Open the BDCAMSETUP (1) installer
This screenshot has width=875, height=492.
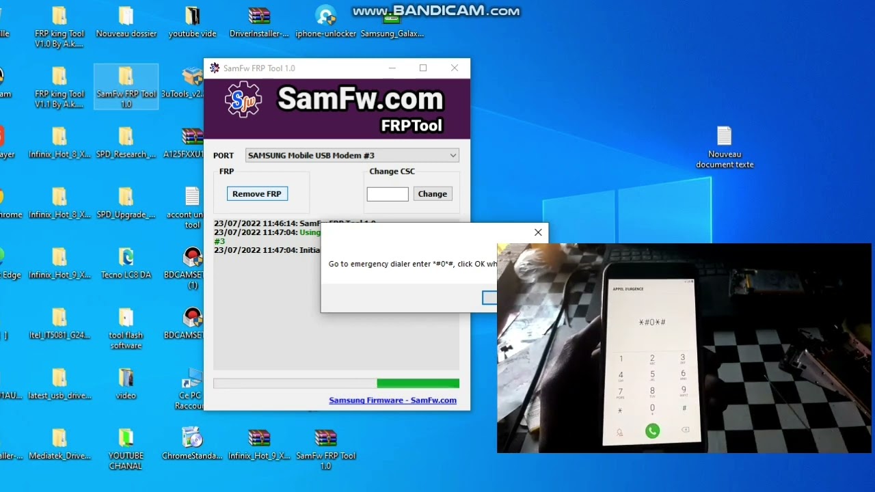point(191,269)
